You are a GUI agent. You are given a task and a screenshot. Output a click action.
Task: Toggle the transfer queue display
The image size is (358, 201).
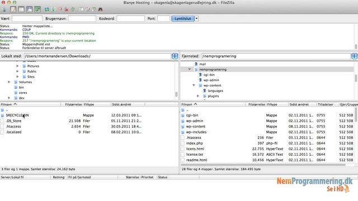point(37,9)
